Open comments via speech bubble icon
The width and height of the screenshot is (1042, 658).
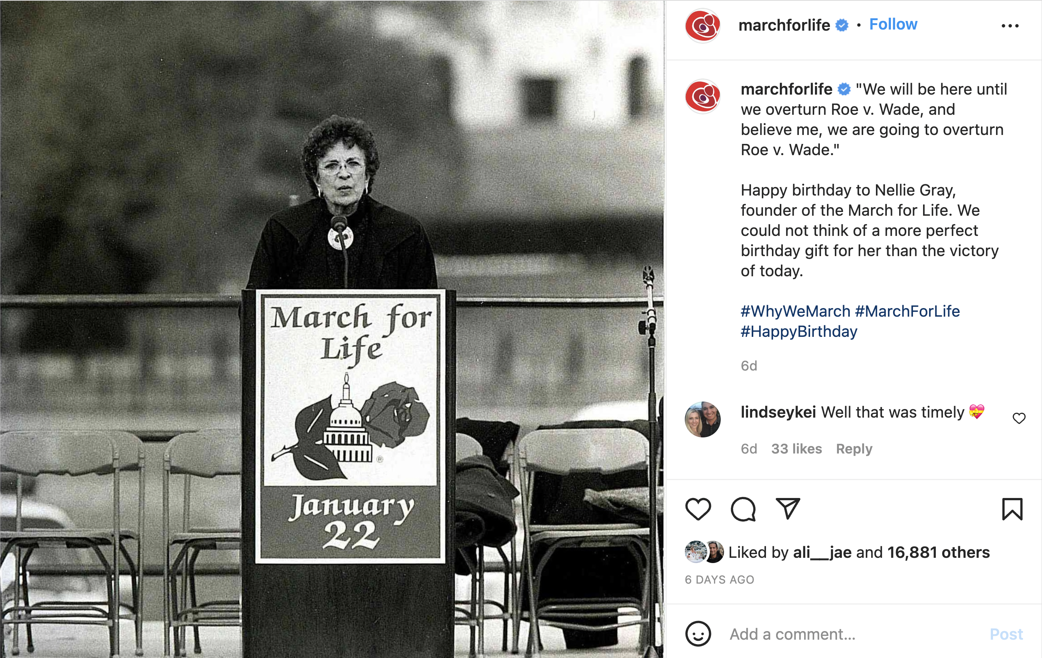point(743,509)
